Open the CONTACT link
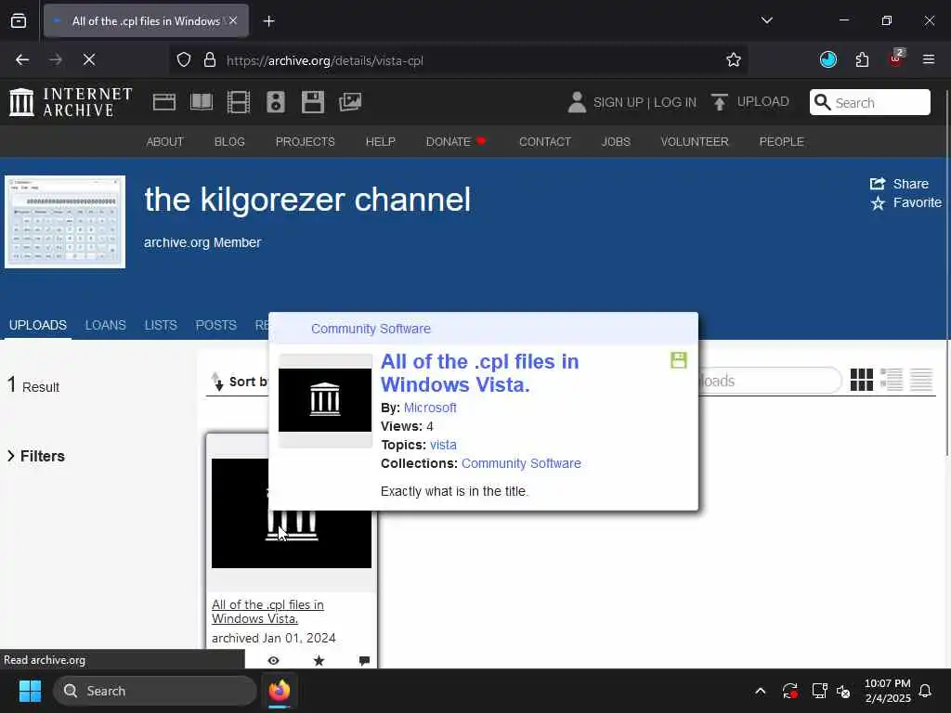The image size is (951, 713). [x=544, y=141]
